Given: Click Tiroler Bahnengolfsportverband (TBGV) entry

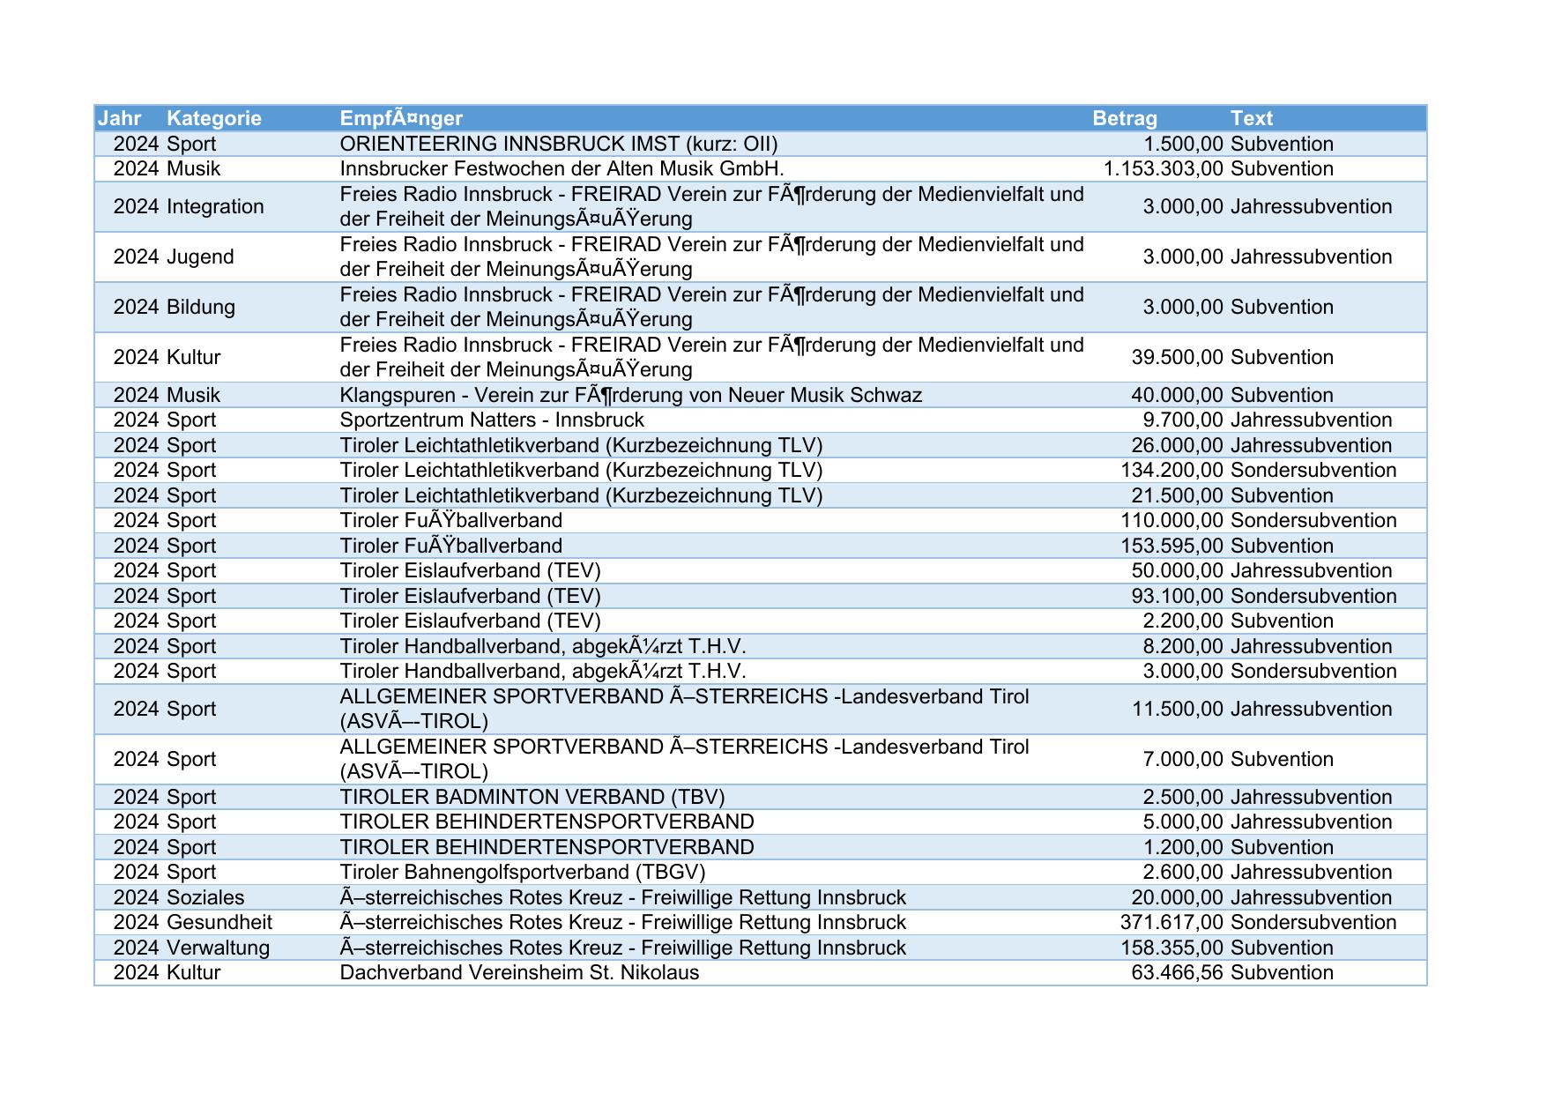Looking at the screenshot, I should click(522, 872).
